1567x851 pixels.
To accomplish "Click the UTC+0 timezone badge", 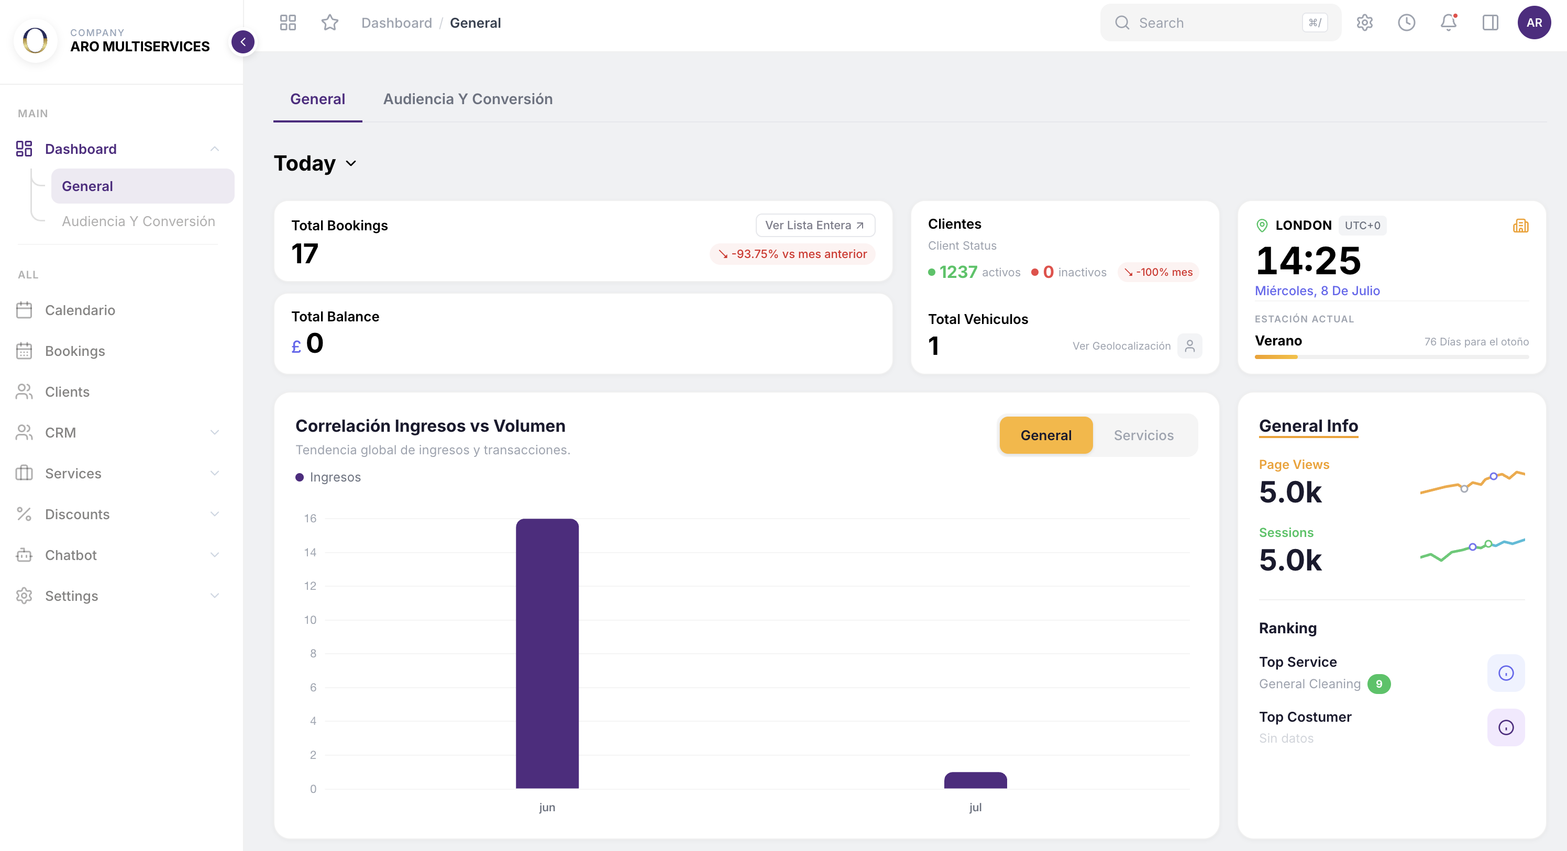I will click(x=1363, y=226).
